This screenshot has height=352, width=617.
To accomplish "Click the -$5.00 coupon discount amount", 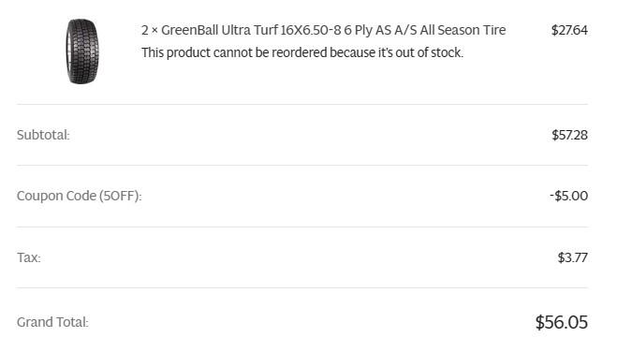I will pos(568,196).
